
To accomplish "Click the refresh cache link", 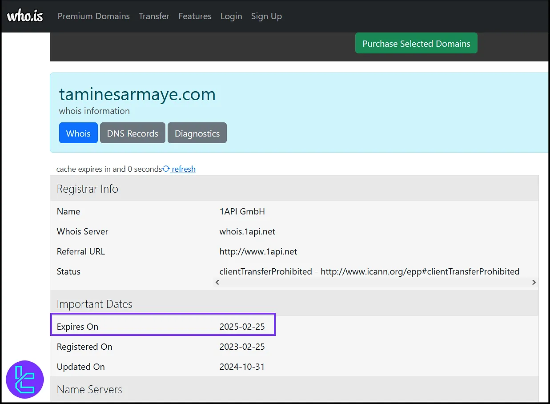I will pos(183,169).
